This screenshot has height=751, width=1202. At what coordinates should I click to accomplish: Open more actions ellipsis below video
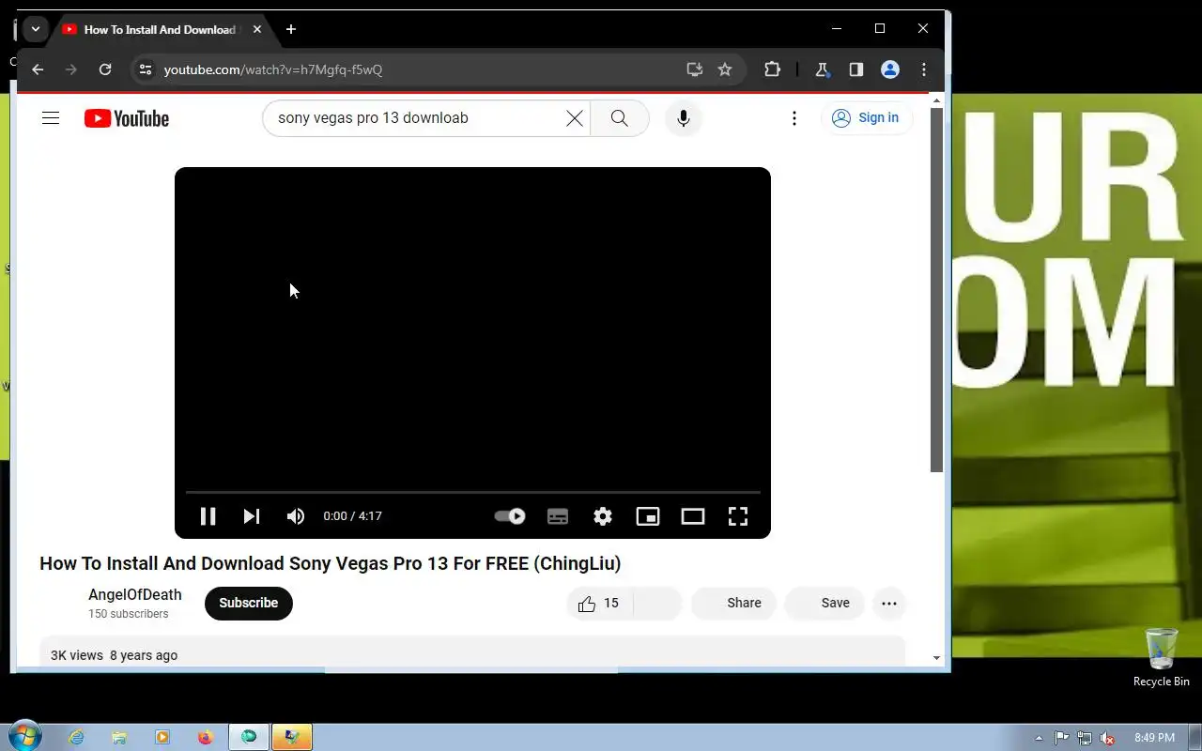pos(889,604)
